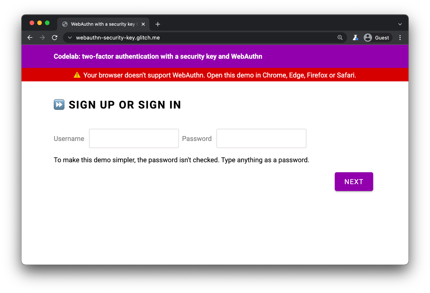Open a new browser tab

point(158,24)
